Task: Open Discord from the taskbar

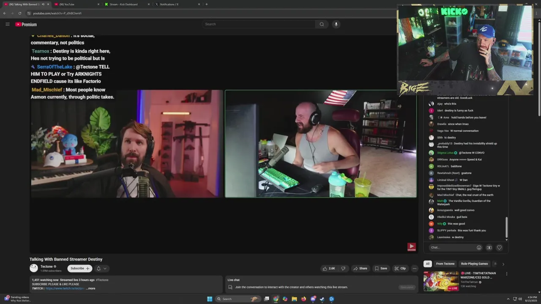Action: point(313,299)
